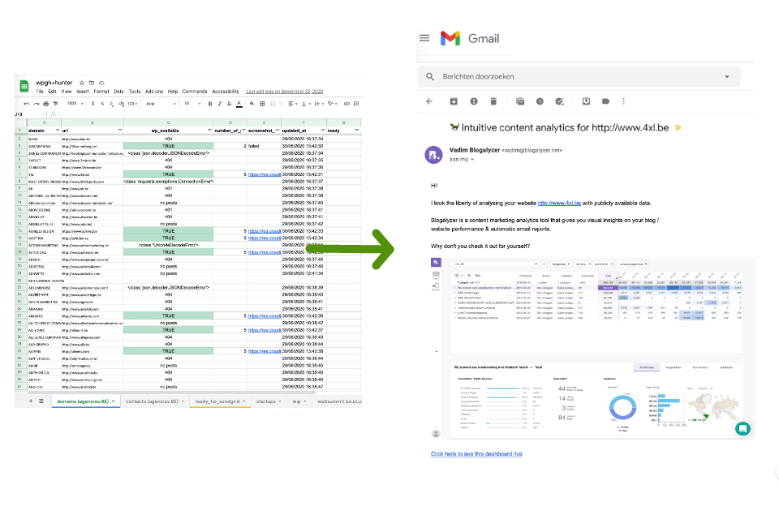The width and height of the screenshot is (779, 519).
Task: Open Gmail main menu hamburger icon
Action: pyautogui.click(x=424, y=38)
